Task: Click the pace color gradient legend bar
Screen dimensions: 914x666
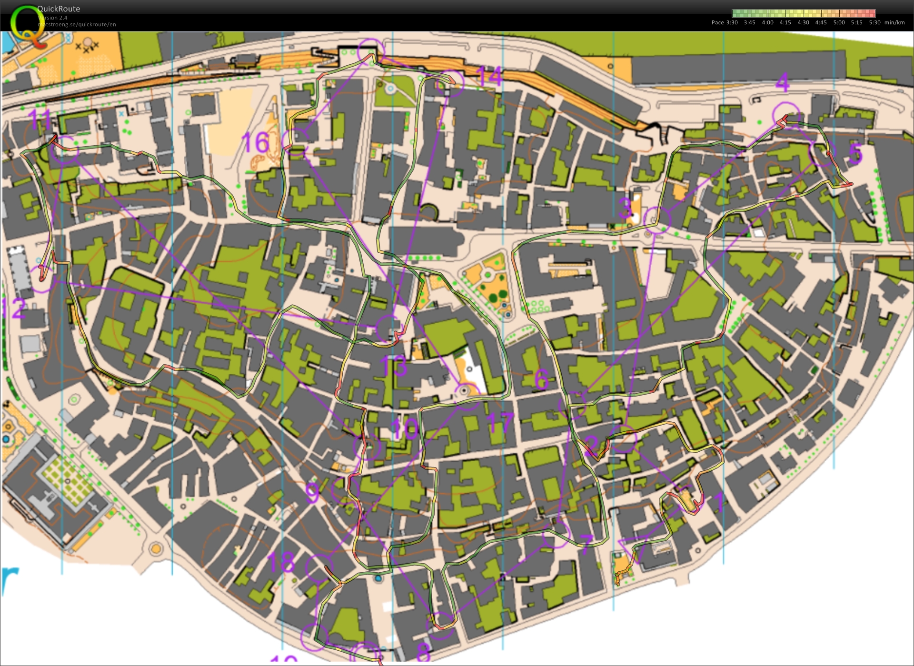Action: [x=804, y=13]
